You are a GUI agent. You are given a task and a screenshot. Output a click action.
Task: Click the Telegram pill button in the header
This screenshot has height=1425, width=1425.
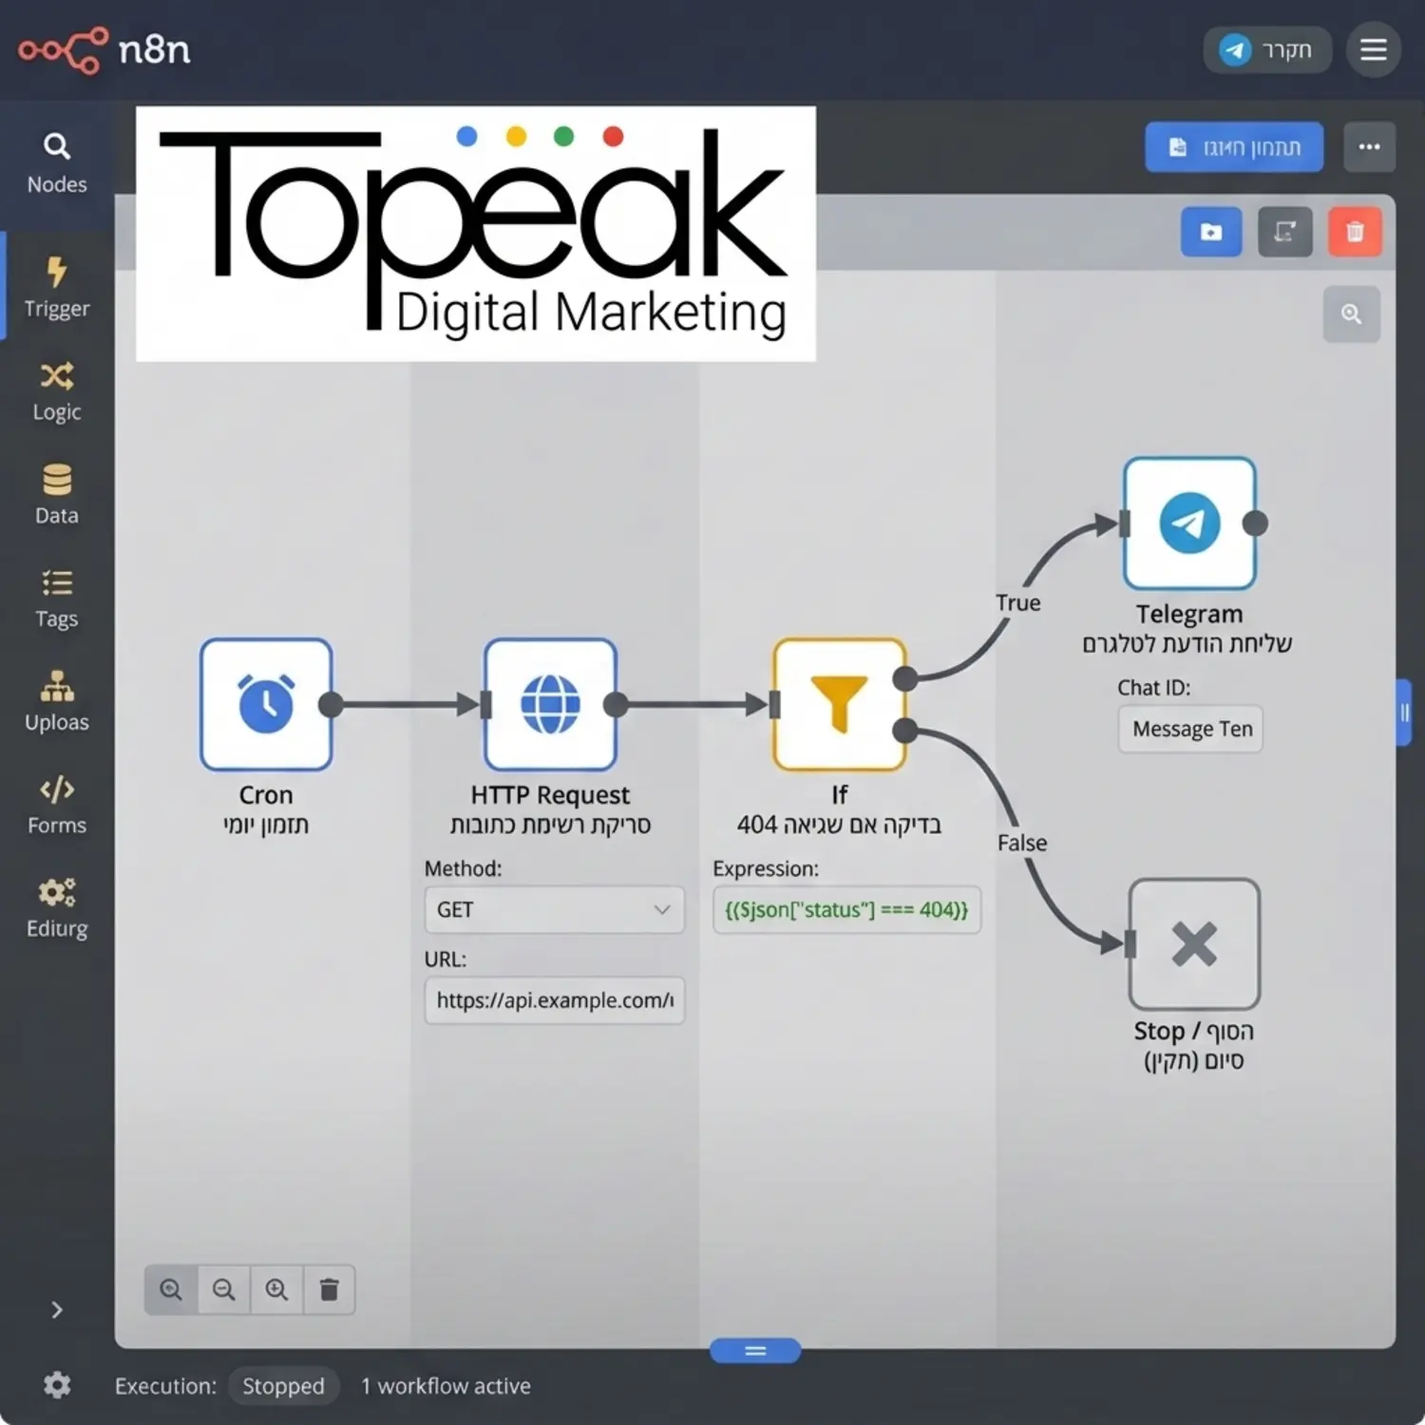tap(1267, 49)
